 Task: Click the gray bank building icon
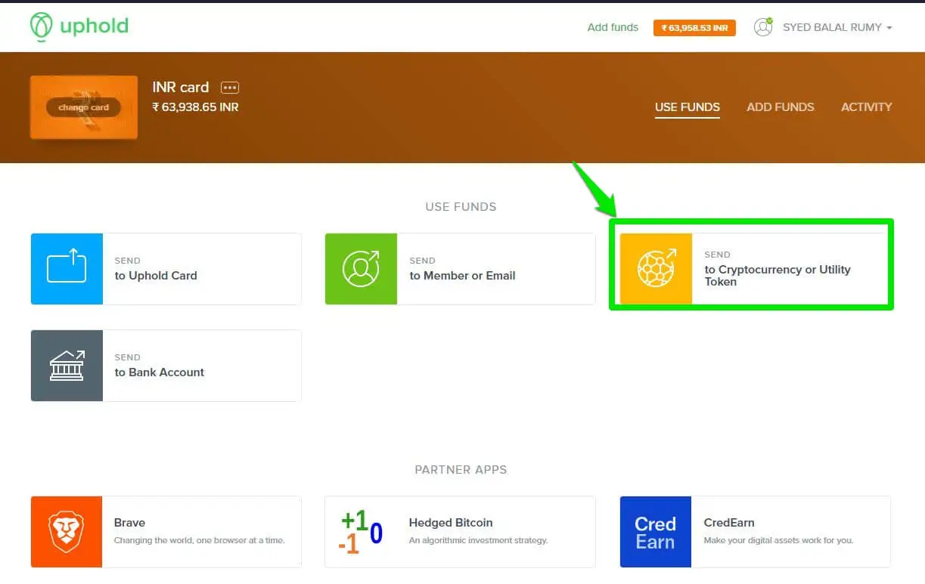coord(67,366)
